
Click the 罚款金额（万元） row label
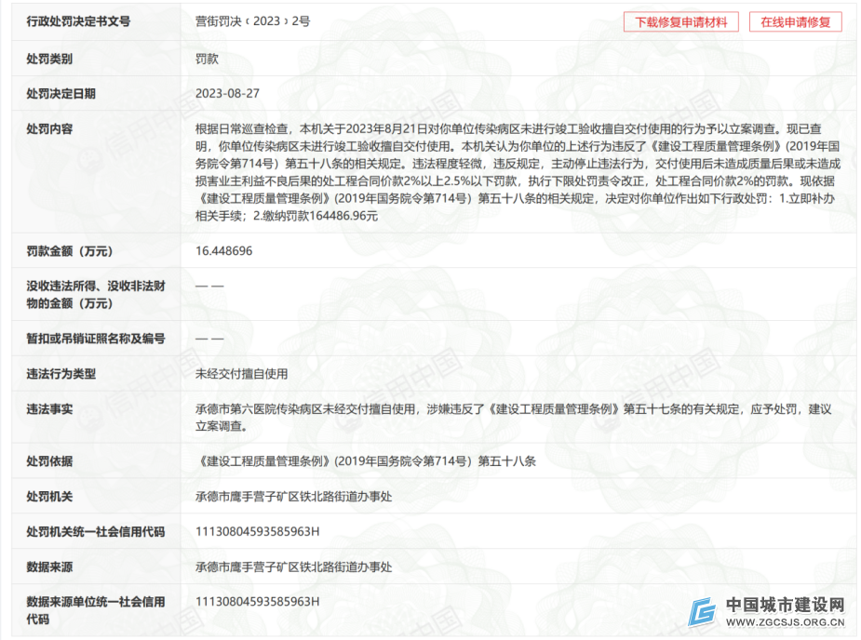coord(69,251)
